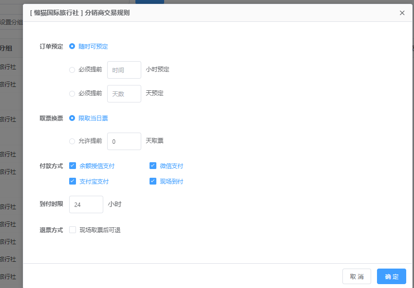Image resolution: width=414 pixels, height=288 pixels.
Task: Click the 时间 hours input field
Action: (x=124, y=70)
